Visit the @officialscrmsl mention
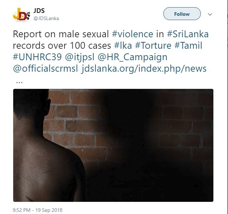The width and height of the screenshot is (228, 214). tap(45, 68)
